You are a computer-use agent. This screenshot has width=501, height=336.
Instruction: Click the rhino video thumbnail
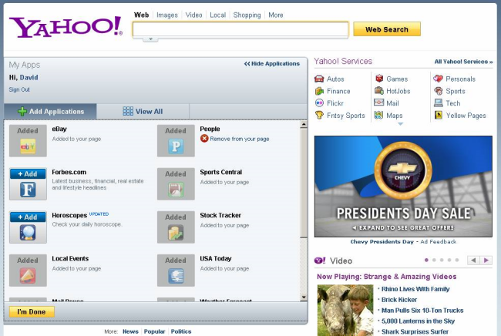click(x=345, y=310)
